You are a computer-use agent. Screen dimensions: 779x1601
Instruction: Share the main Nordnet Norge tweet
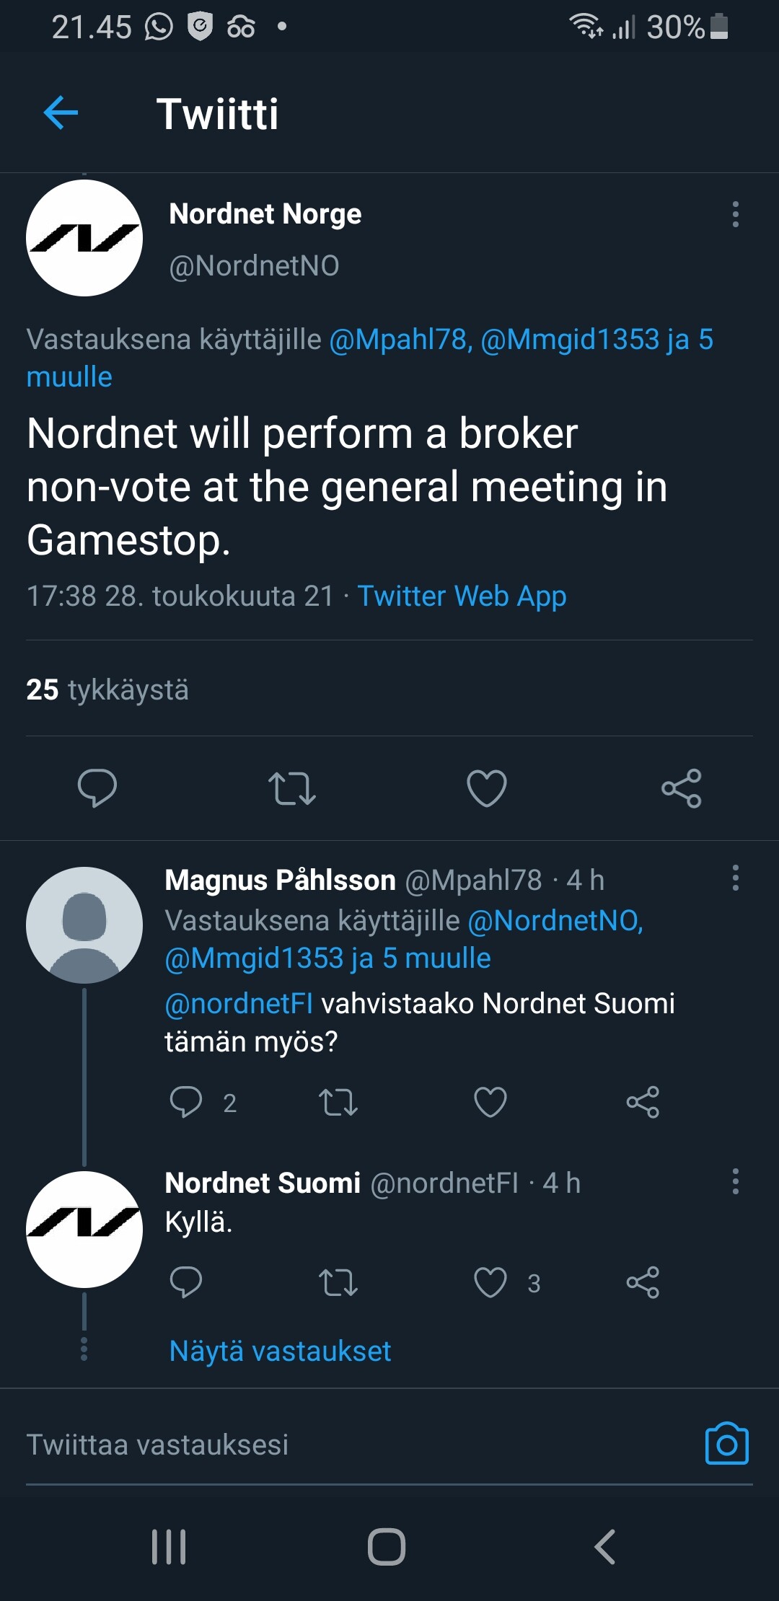click(682, 788)
